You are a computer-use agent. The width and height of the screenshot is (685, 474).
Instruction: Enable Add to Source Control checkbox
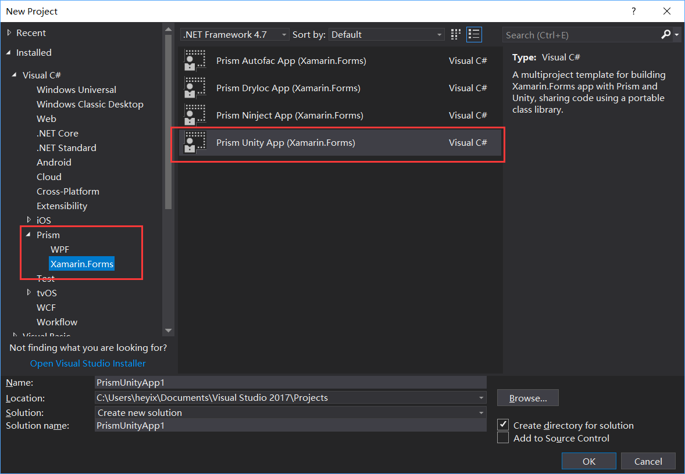(503, 438)
